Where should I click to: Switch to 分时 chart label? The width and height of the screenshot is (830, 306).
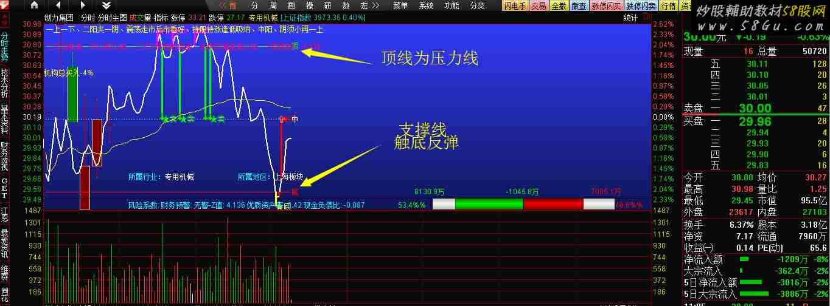pos(88,18)
